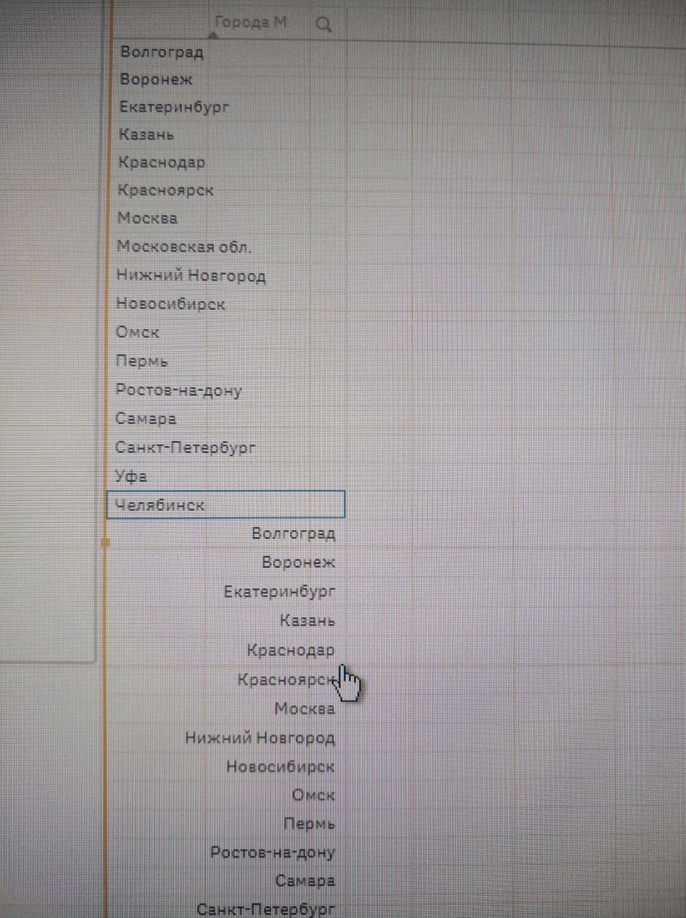Select right-aligned Москва in lower list
686x918 pixels.
click(305, 709)
